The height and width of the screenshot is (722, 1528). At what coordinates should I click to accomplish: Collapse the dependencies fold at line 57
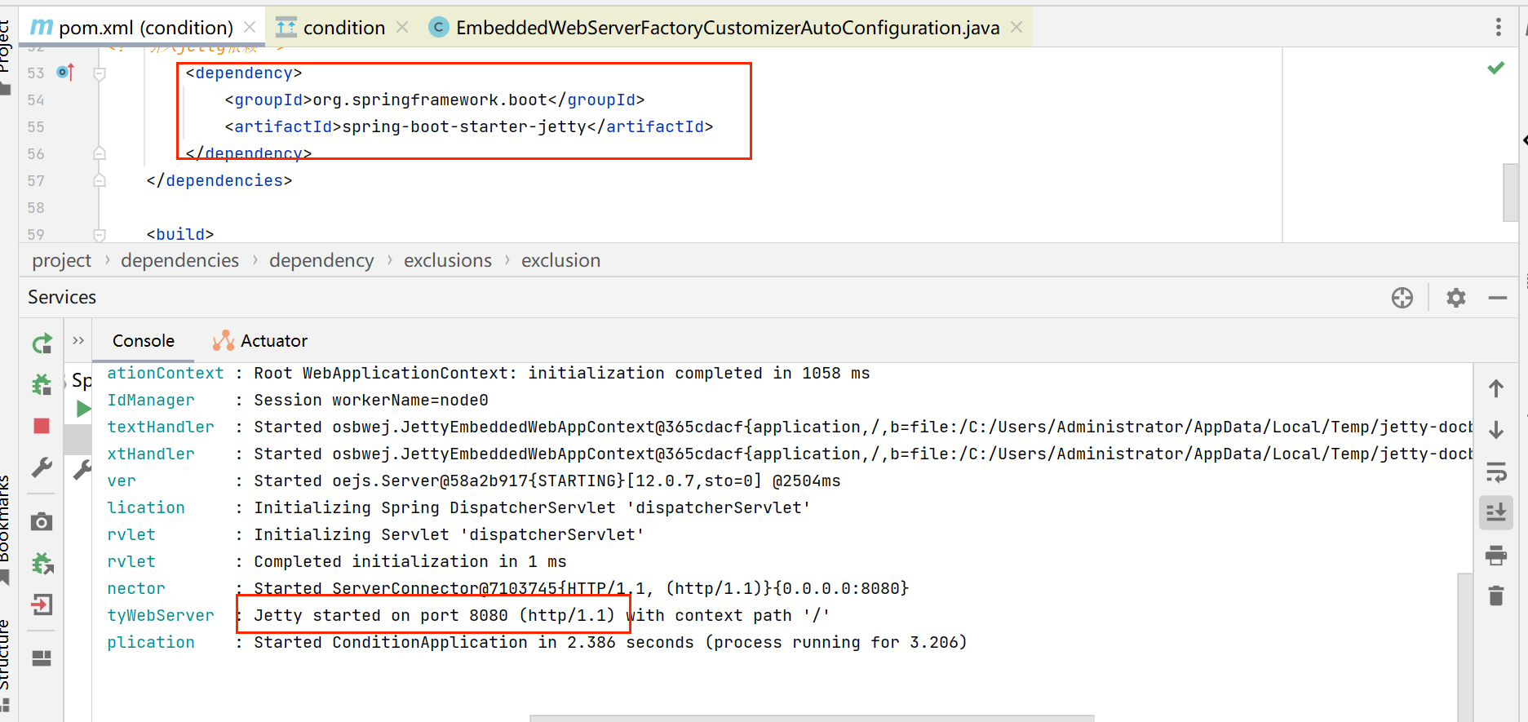coord(100,180)
